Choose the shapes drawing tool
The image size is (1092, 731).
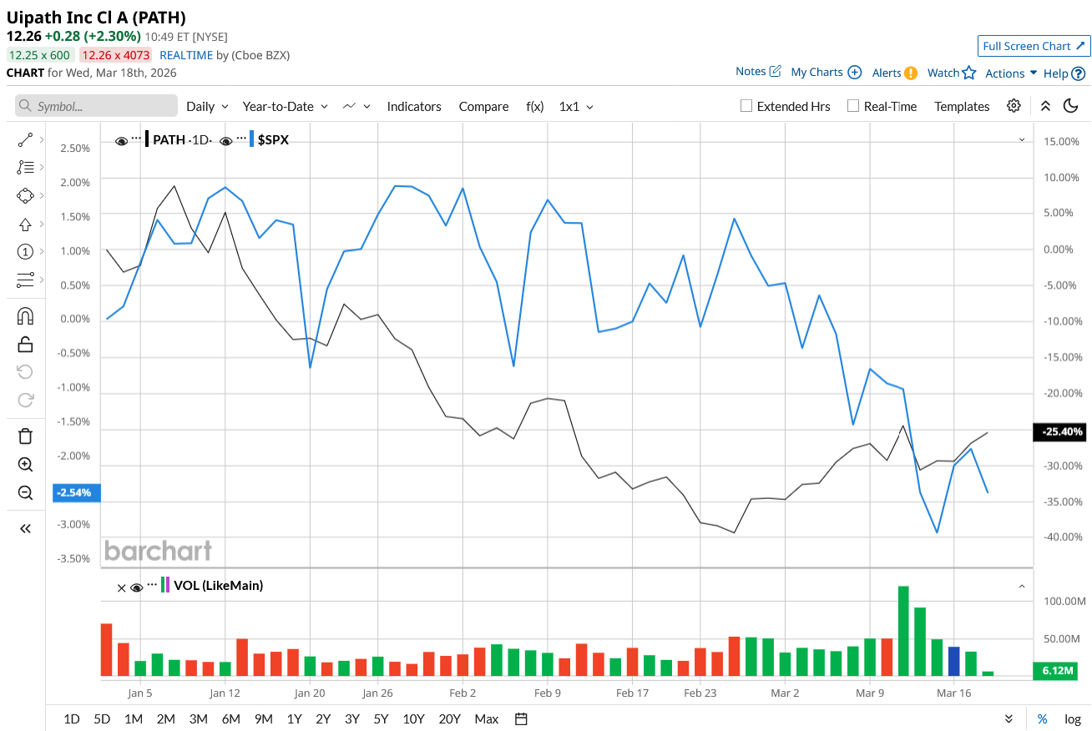point(25,196)
